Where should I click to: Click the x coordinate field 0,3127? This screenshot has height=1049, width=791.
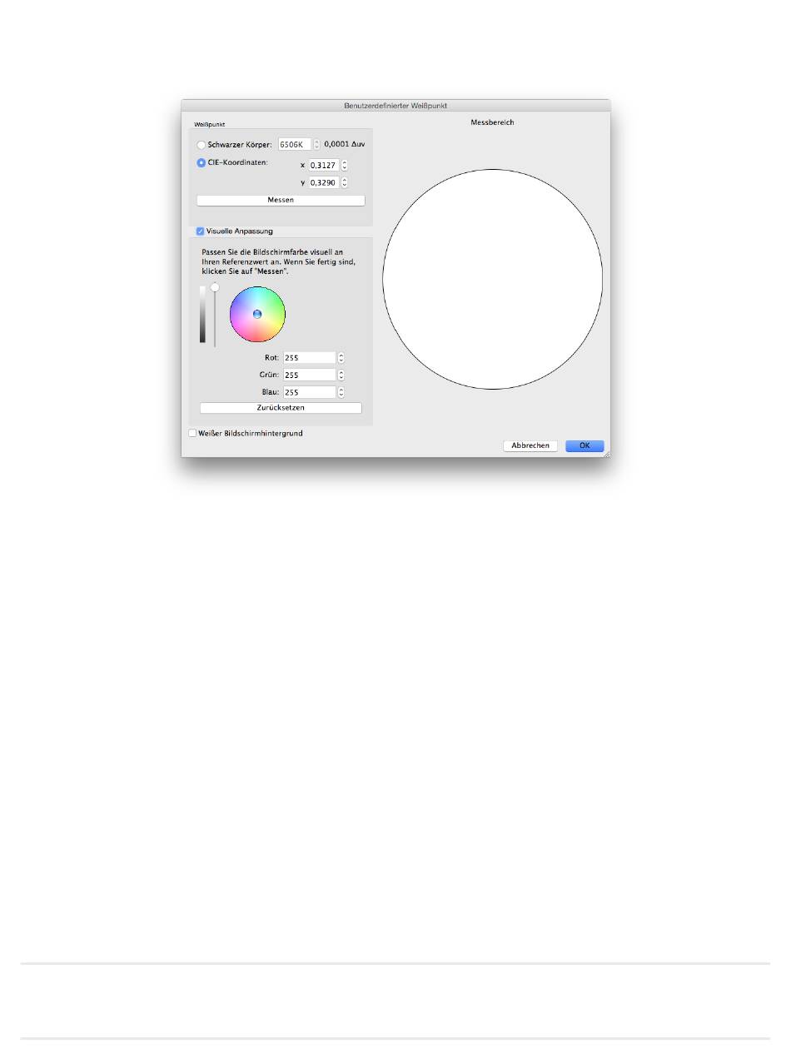click(x=324, y=165)
